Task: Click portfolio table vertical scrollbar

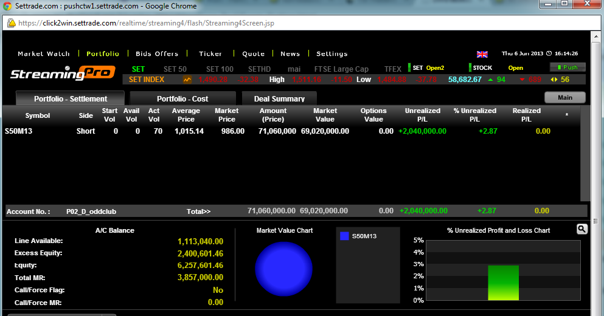Action: 585,153
